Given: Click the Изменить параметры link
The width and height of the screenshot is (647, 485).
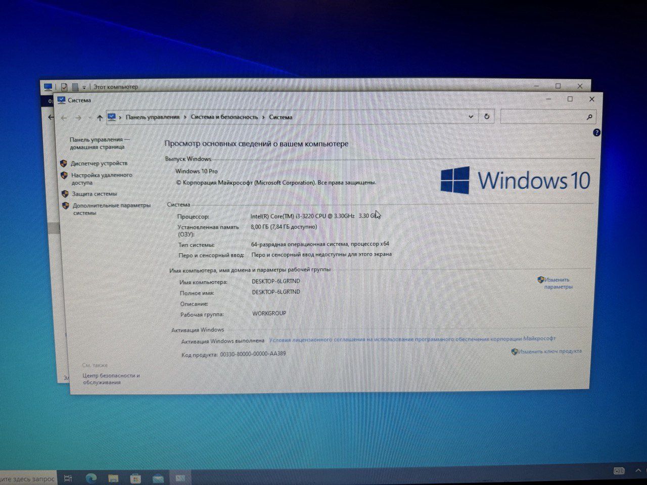Looking at the screenshot, I should 558,283.
